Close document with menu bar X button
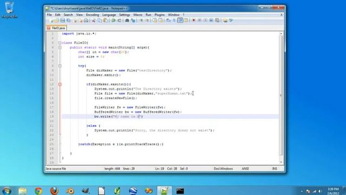Image resolution: width=346 pixels, height=195 pixels. [x=281, y=15]
